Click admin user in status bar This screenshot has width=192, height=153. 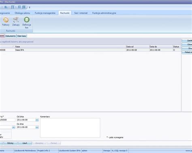pyautogui.click(x=85, y=151)
